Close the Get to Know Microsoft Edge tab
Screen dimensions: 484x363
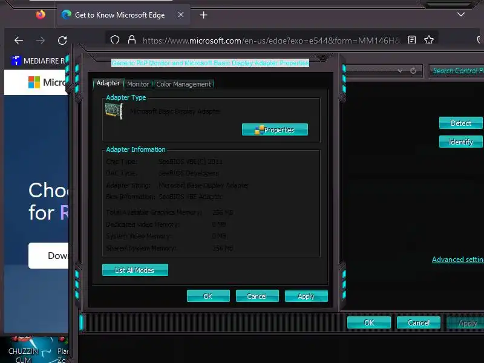181,15
